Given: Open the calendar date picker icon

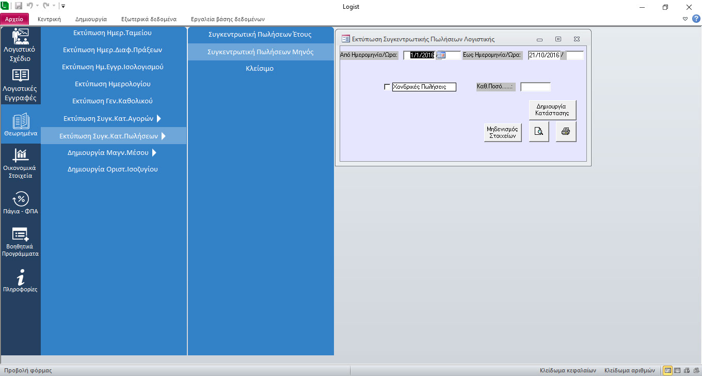Looking at the screenshot, I should pos(440,55).
